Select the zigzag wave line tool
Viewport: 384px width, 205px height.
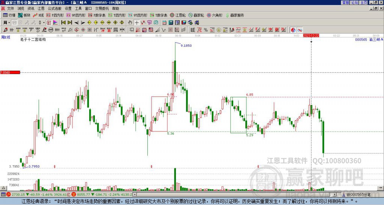point(164,30)
